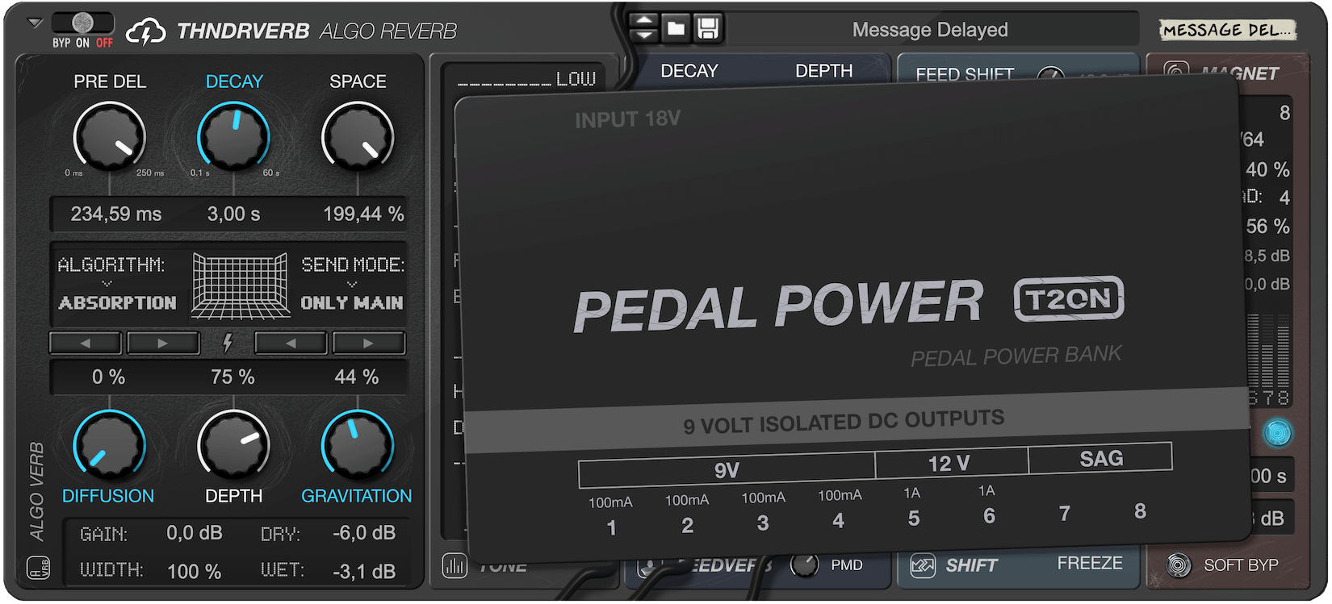Click the SOFT BYP spiral icon

tap(1178, 565)
